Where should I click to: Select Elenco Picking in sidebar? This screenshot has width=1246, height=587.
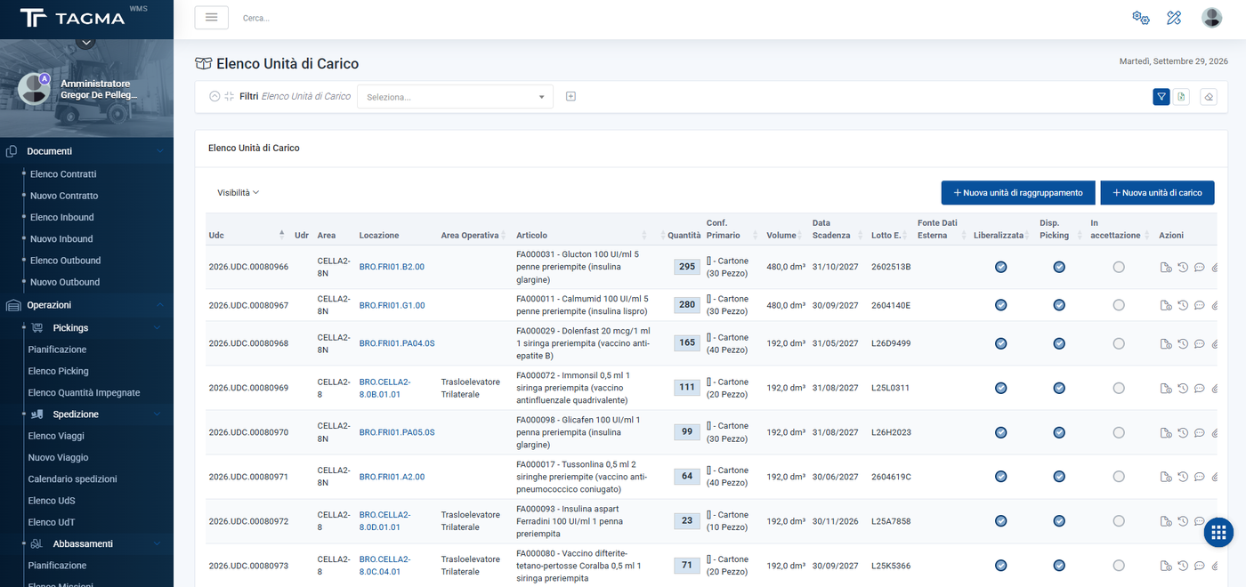click(59, 372)
